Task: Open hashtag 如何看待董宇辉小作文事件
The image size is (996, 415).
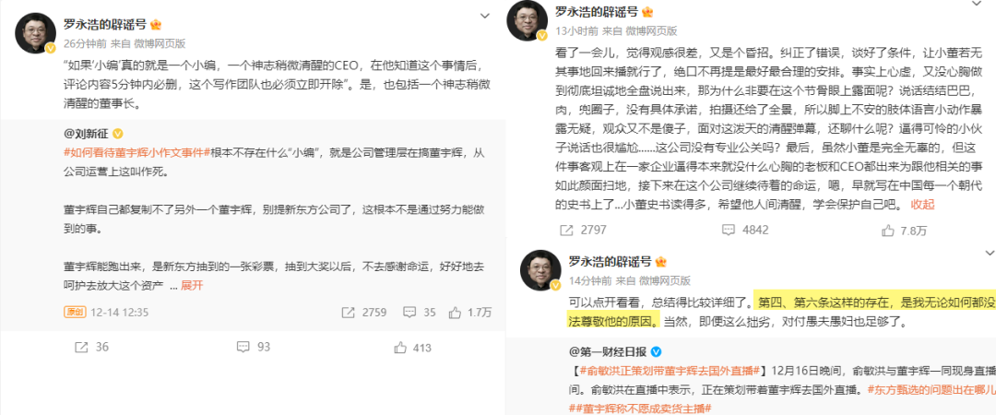Action: [136, 152]
